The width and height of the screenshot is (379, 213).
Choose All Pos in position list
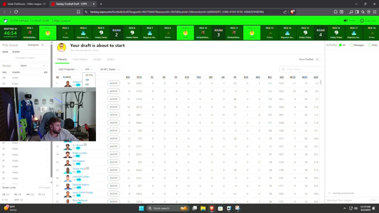click(x=89, y=75)
